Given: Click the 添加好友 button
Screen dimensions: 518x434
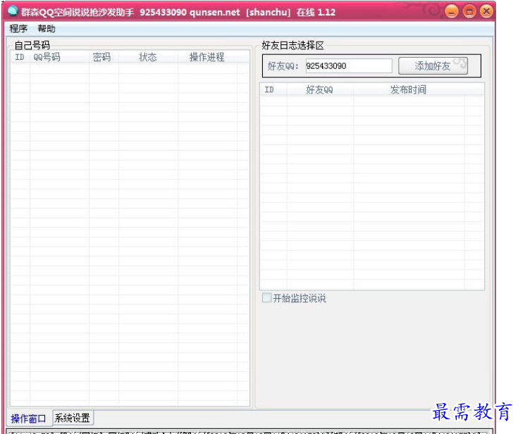Looking at the screenshot, I should pos(433,66).
